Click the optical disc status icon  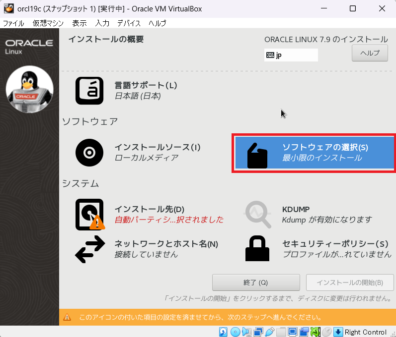[236, 332]
